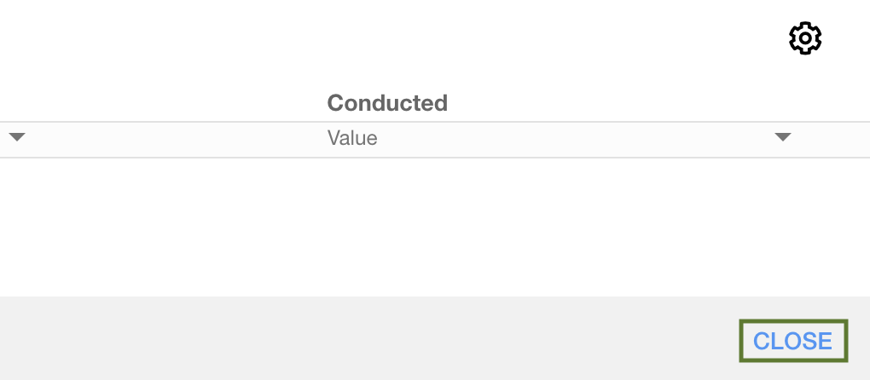Select the bold Conducted label
The height and width of the screenshot is (380, 870).
coord(387,103)
